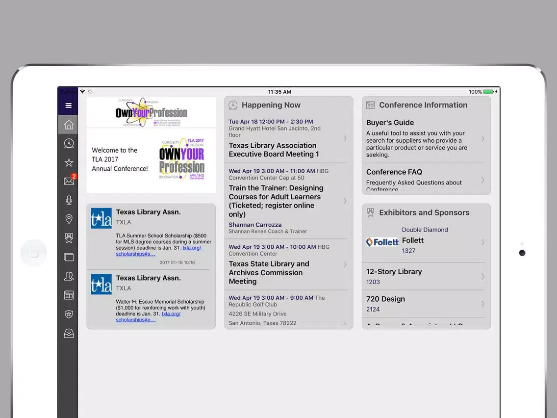Tap the Wi-Fi icon in the status bar
The height and width of the screenshot is (418, 557).
(x=82, y=92)
